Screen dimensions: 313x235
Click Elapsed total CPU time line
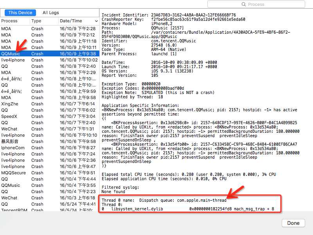click(189, 174)
